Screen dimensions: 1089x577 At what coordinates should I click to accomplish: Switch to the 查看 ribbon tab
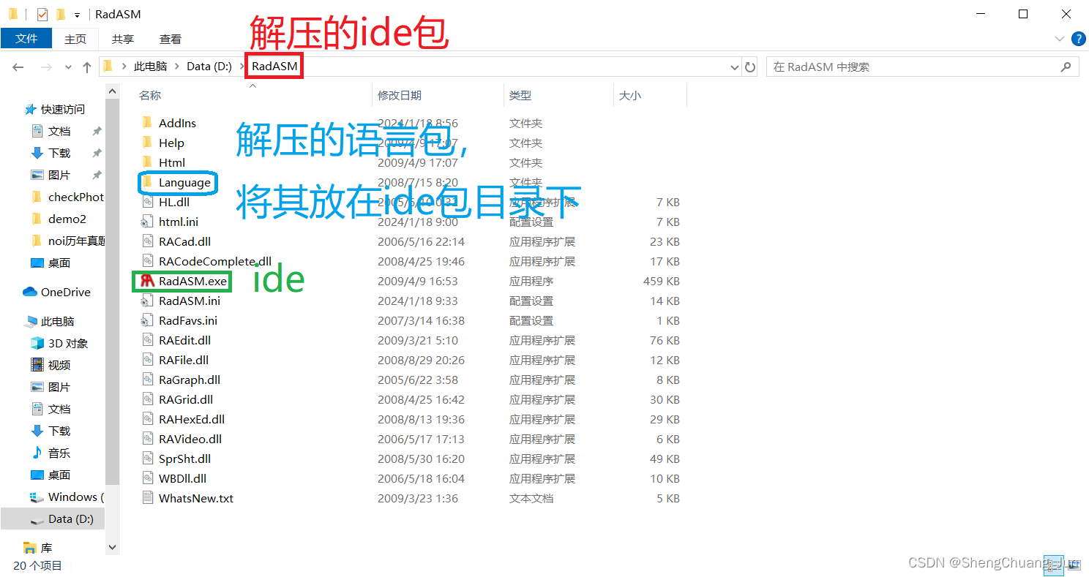(170, 39)
